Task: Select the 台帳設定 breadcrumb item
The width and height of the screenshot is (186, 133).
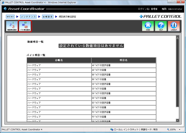Action: [47, 17]
